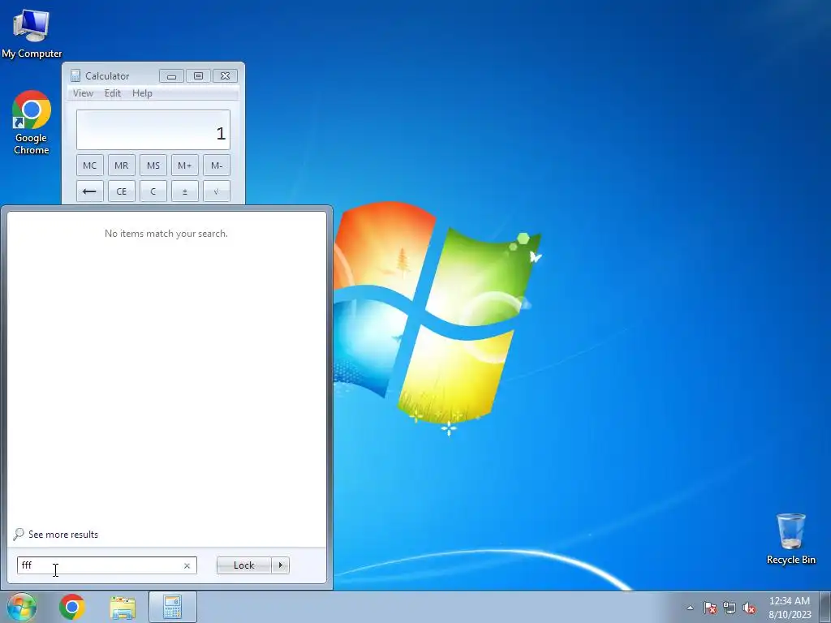Clear the search box with the X
831x623 pixels.
click(x=187, y=565)
